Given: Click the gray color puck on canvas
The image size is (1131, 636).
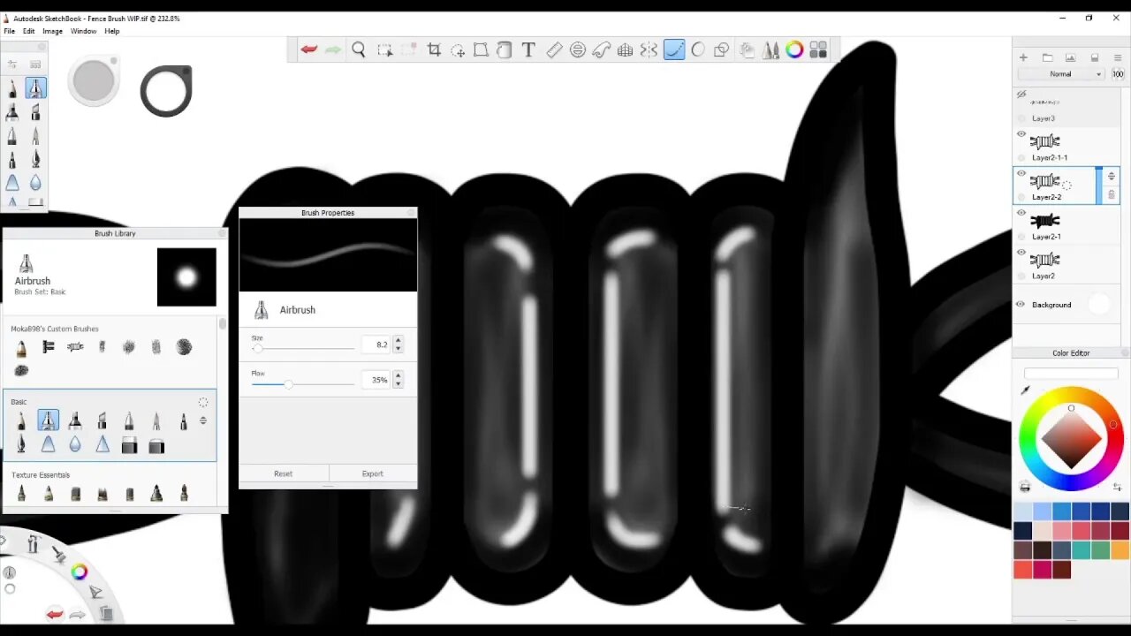Looking at the screenshot, I should pyautogui.click(x=94, y=82).
